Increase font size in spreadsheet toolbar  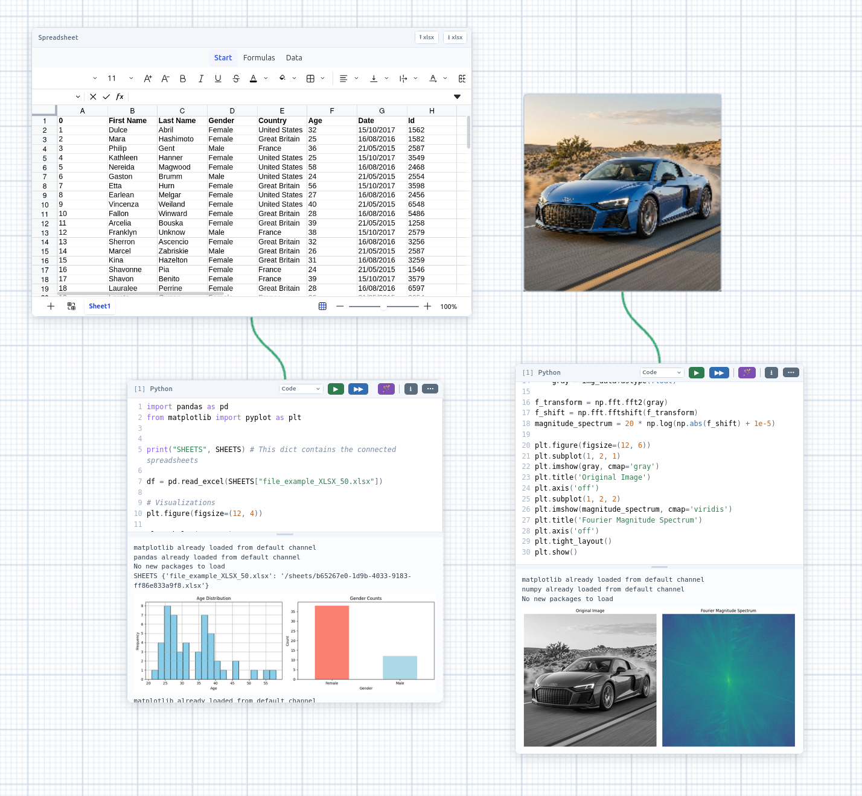pos(148,78)
